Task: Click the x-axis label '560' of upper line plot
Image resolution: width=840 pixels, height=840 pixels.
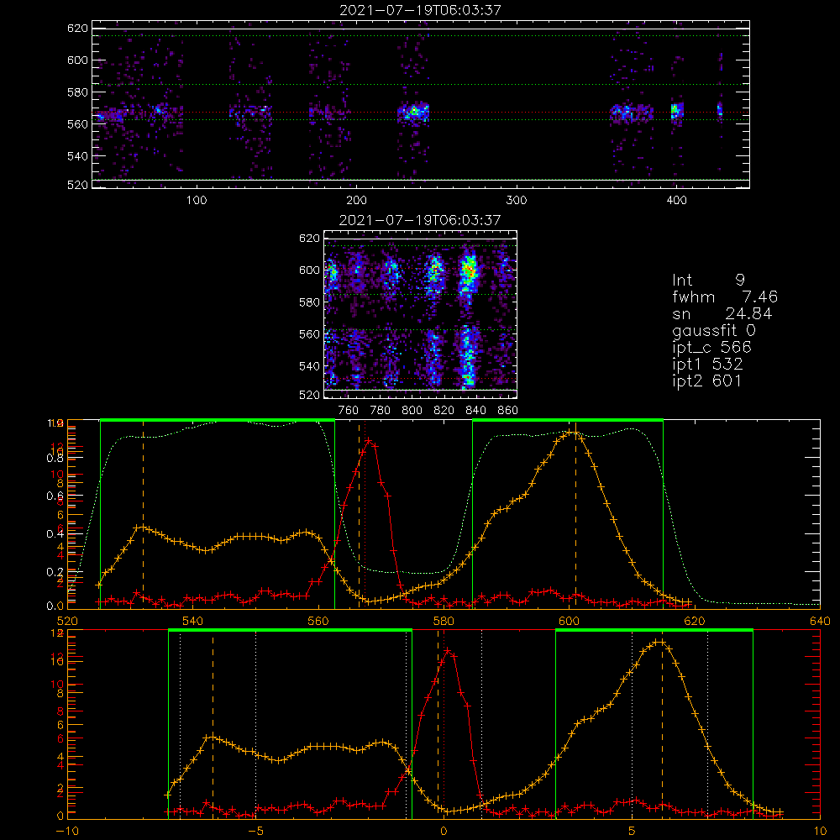Action: click(318, 622)
